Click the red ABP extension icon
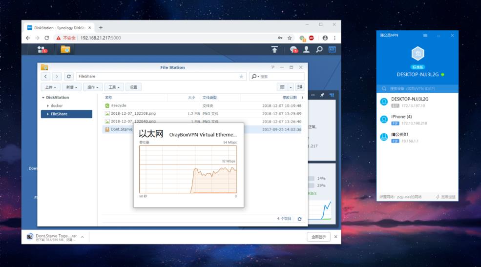The width and height of the screenshot is (481, 267). tap(312, 38)
